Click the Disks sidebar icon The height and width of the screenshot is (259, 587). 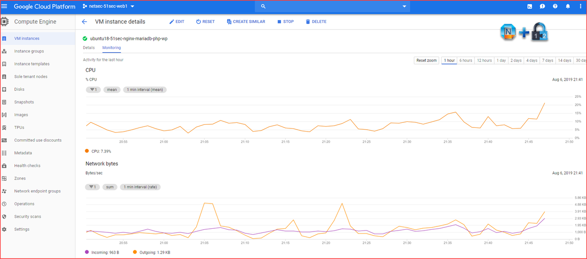[4, 89]
